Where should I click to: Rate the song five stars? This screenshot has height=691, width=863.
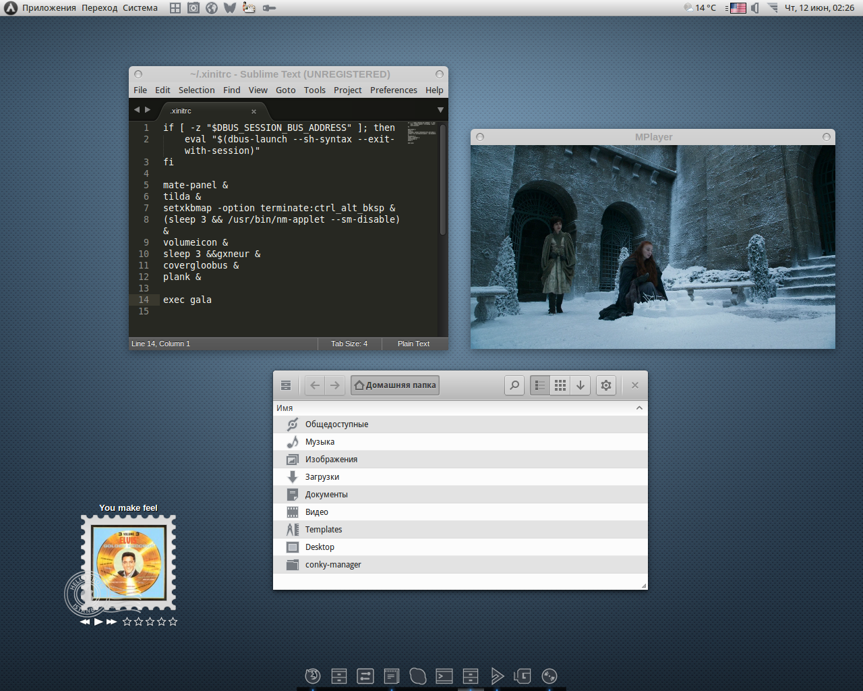pos(173,621)
